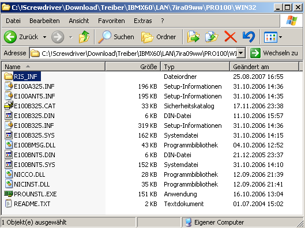Open the Forward history dropdown arrow

coord(70,37)
